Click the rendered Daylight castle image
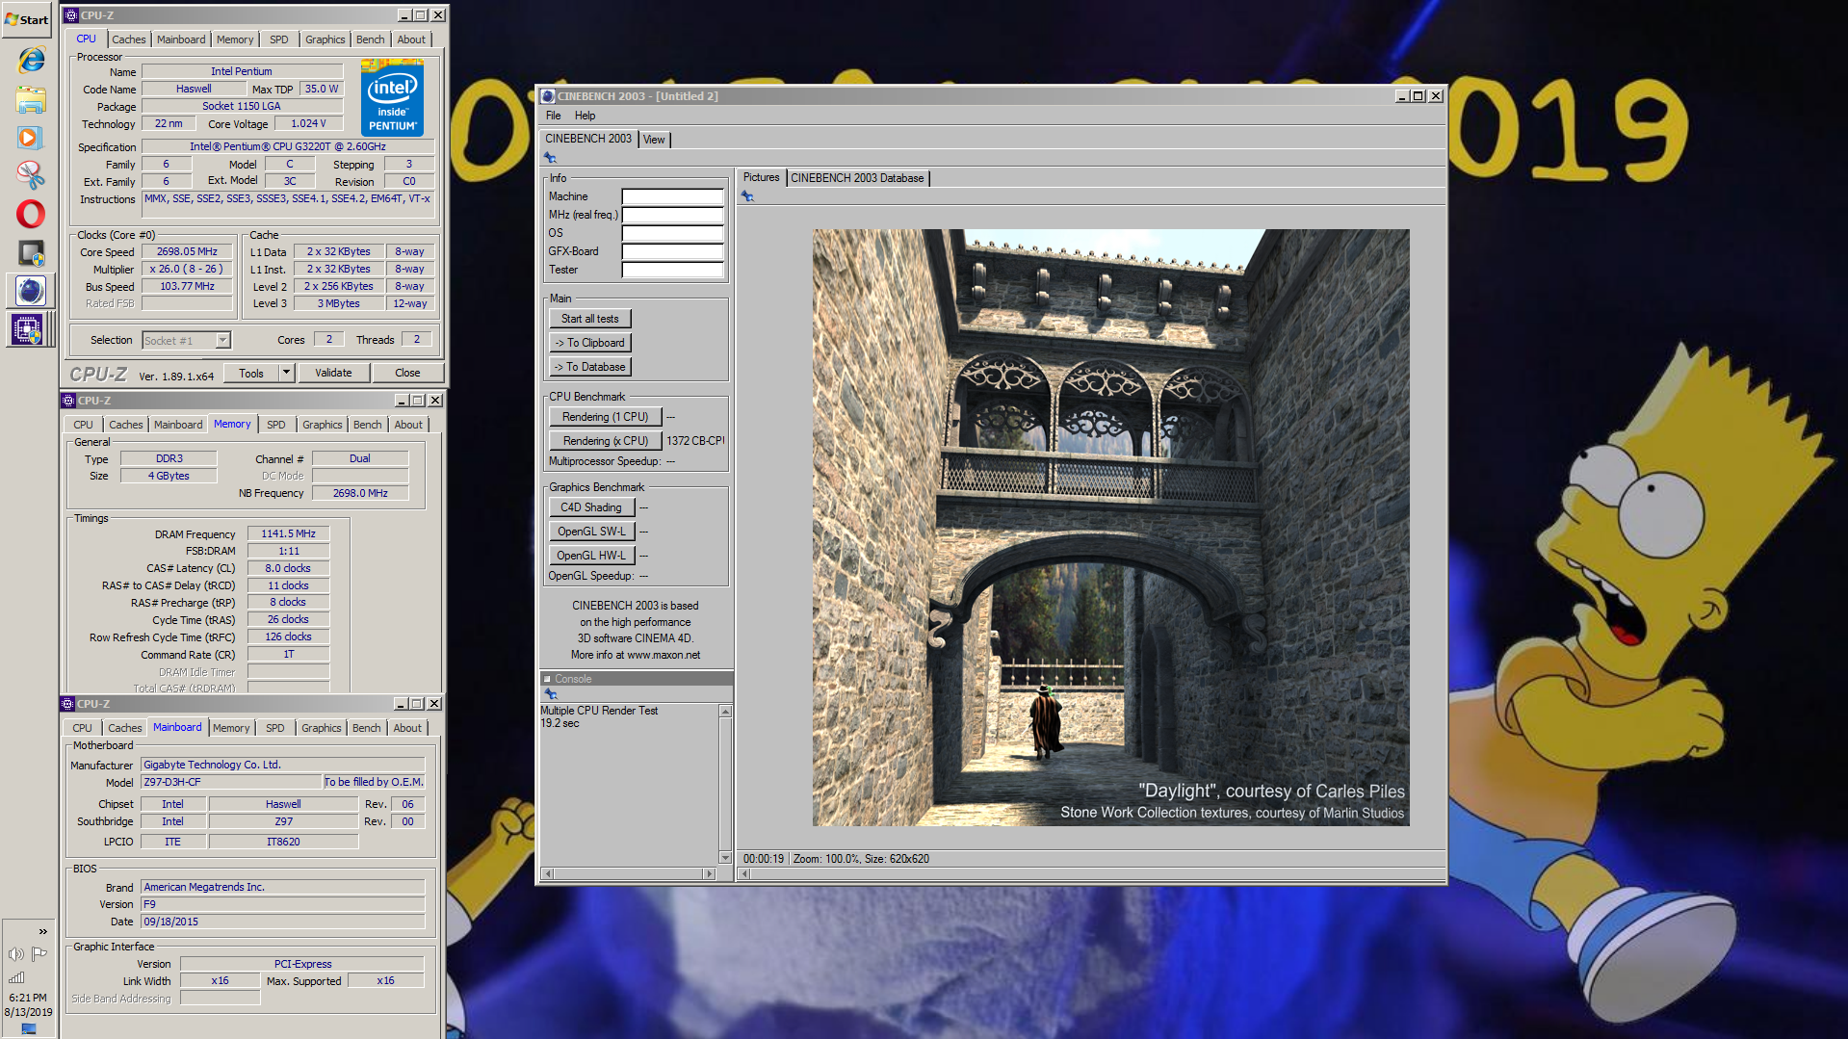Screen dimensions: 1848x1039 (x=1110, y=527)
